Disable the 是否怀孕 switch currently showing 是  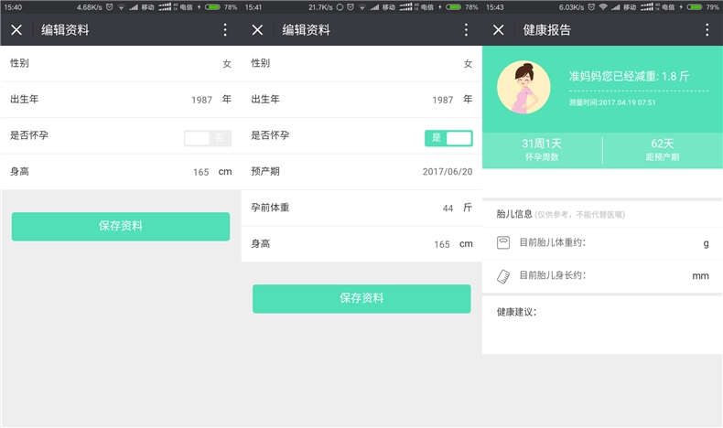point(448,138)
